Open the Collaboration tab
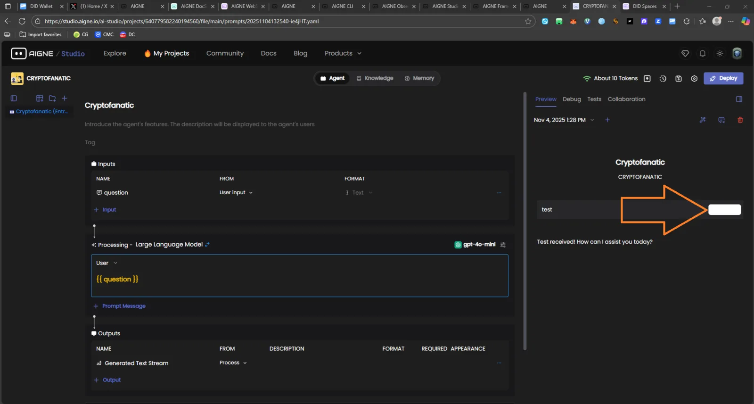Screen dimensions: 754x404 coord(626,99)
